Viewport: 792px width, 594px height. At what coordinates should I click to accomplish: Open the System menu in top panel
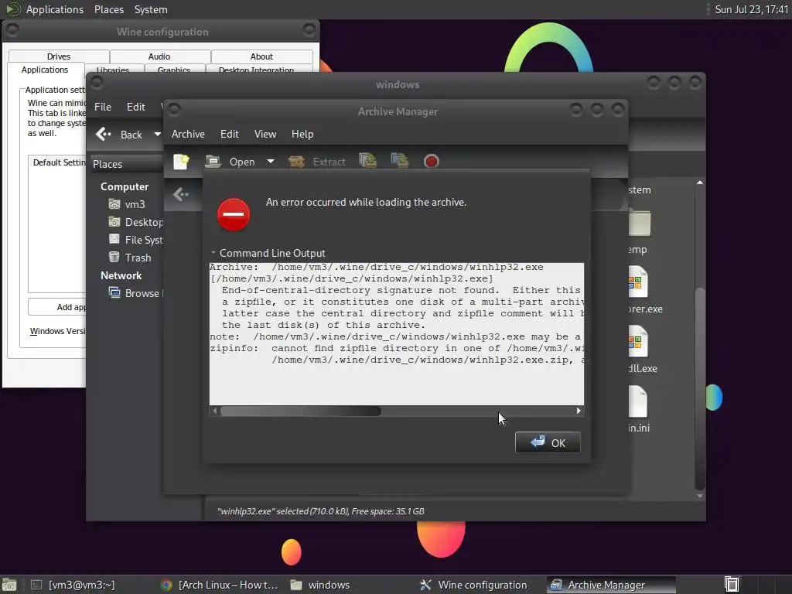(151, 9)
